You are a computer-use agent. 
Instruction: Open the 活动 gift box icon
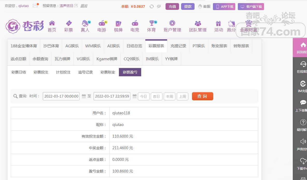tap(218, 24)
